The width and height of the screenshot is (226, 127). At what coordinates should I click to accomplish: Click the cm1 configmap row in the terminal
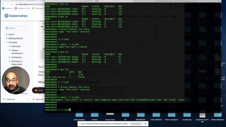pos(64,74)
